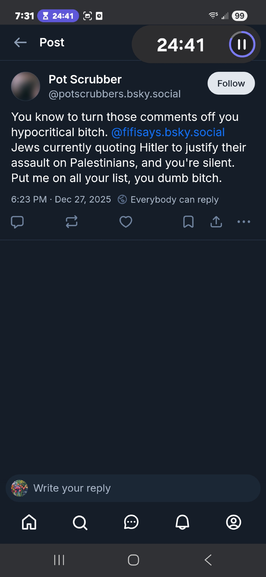This screenshot has height=577, width=266.
Task: Like the post with heart icon
Action: 126,222
